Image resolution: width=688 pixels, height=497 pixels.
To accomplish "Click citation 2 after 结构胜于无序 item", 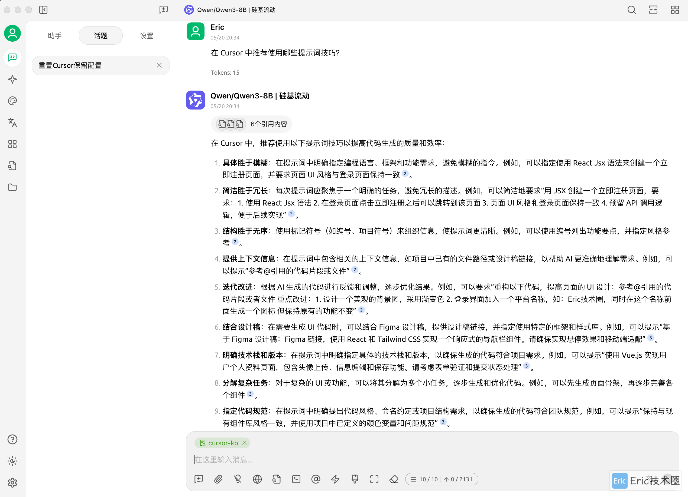I will tap(235, 242).
